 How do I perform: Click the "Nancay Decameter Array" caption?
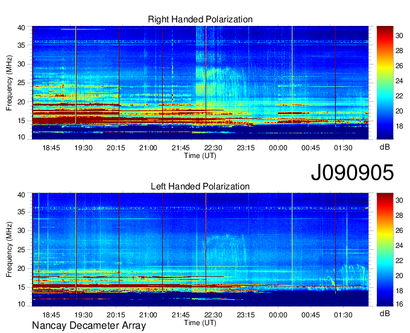(89, 326)
